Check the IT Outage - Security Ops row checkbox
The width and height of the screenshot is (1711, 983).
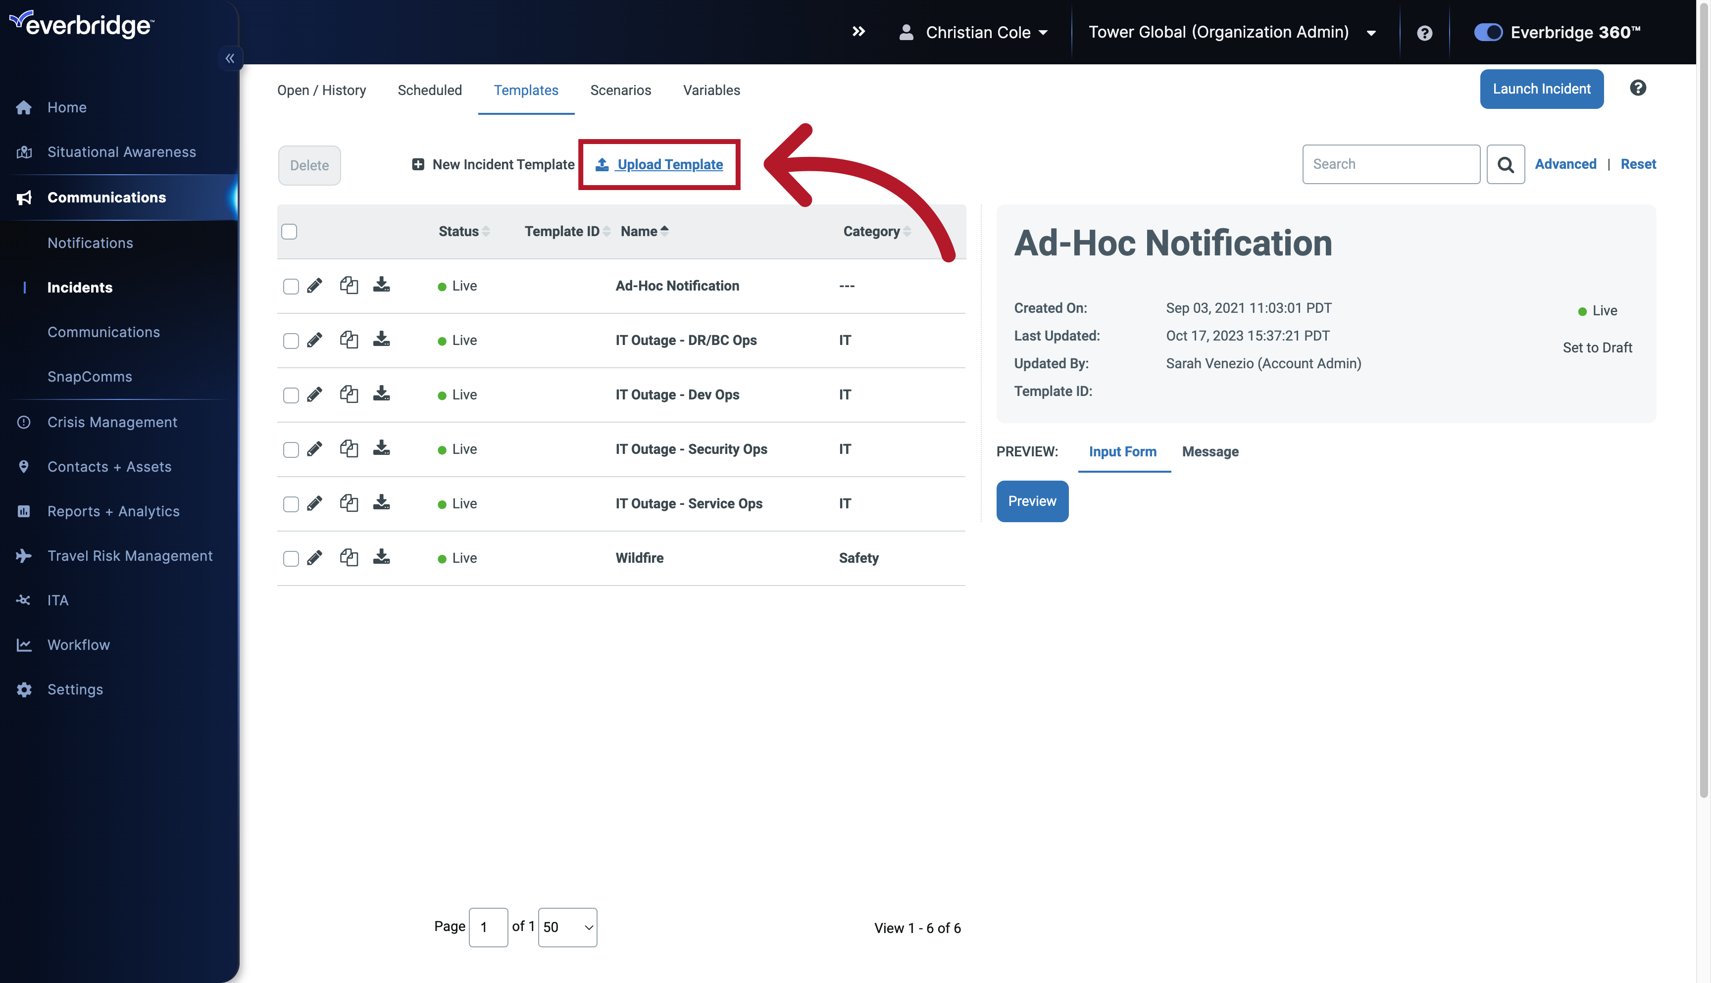(x=290, y=449)
